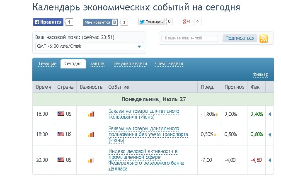Click the importance bars in the 3,40% row

(x=91, y=114)
